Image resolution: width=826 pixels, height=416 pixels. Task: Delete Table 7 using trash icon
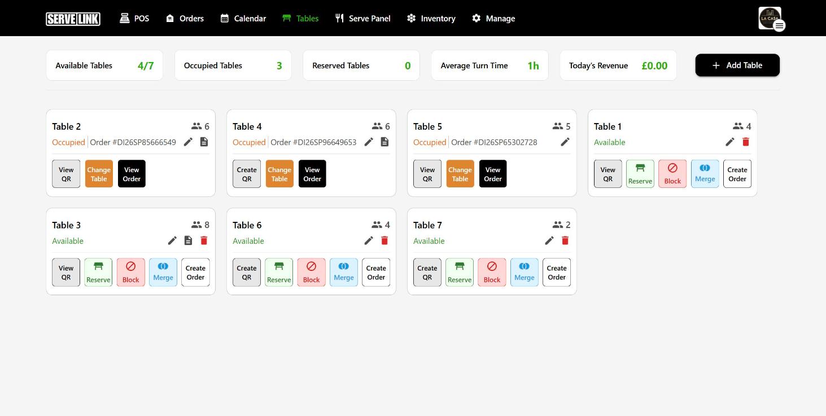point(565,240)
